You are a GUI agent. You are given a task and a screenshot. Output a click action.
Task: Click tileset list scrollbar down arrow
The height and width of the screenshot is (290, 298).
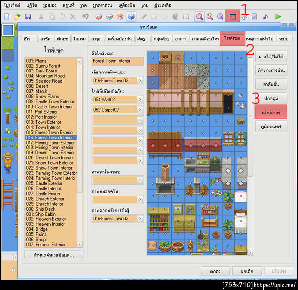click(80, 244)
